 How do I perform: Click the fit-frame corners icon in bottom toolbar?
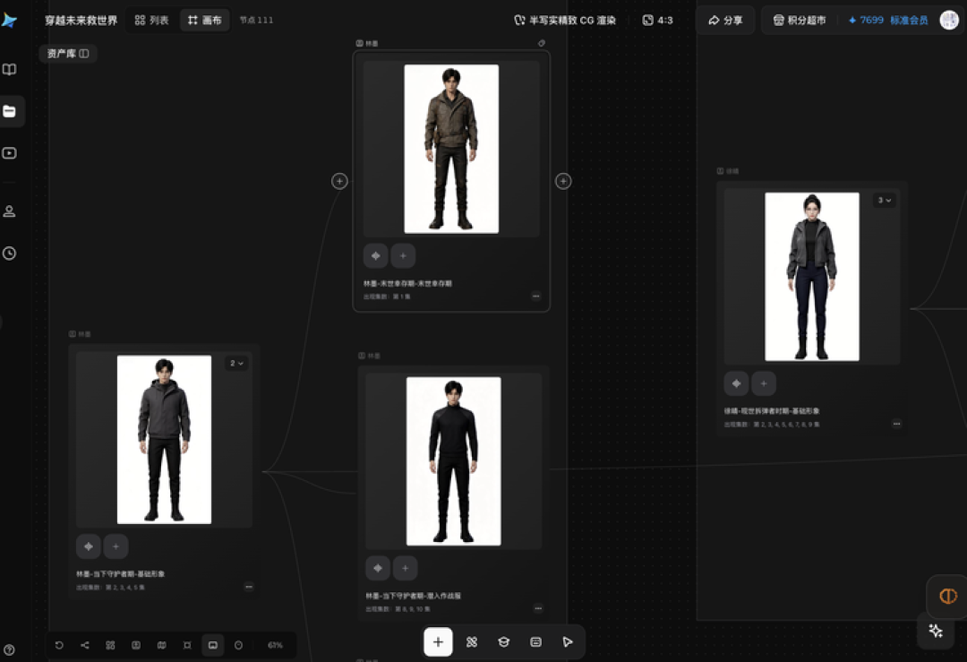(187, 645)
